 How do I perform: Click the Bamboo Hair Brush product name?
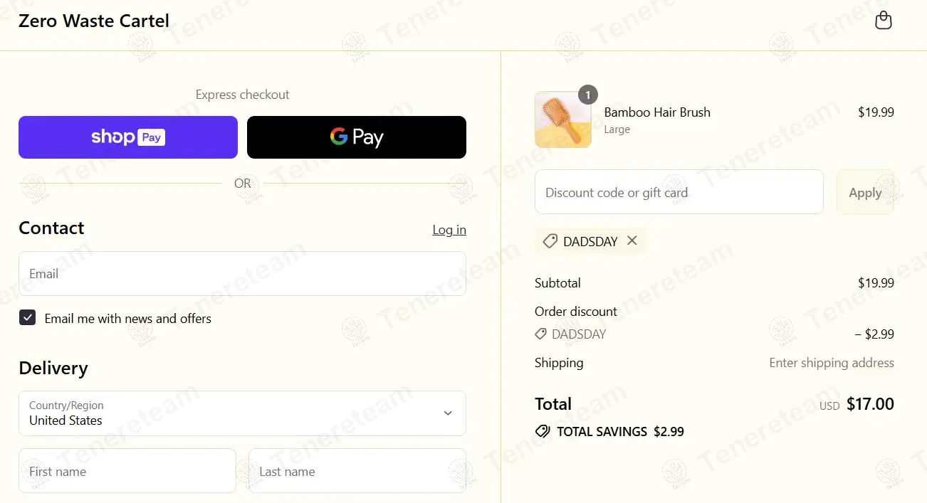pyautogui.click(x=657, y=112)
